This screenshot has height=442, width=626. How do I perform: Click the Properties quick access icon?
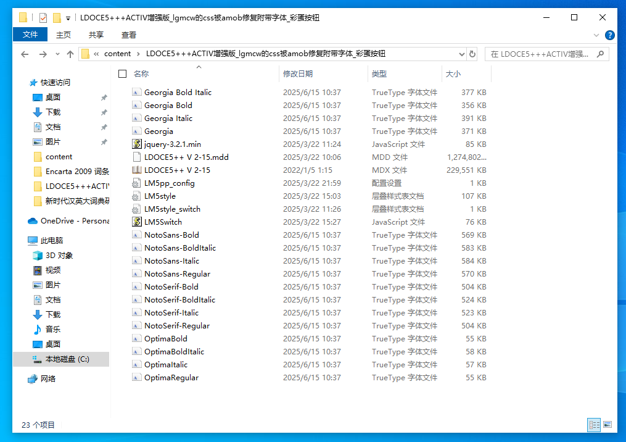click(x=43, y=17)
